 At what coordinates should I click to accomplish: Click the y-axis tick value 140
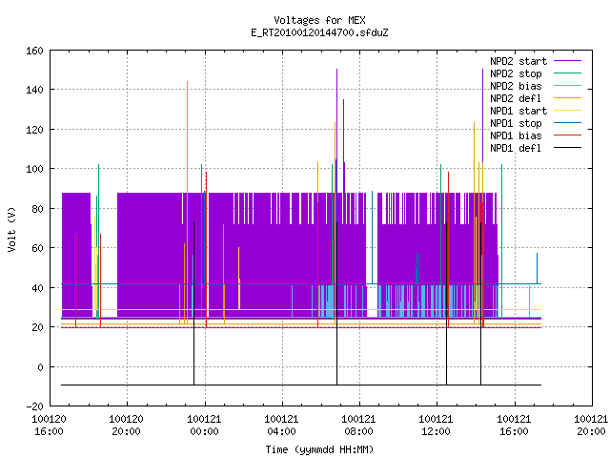34,90
